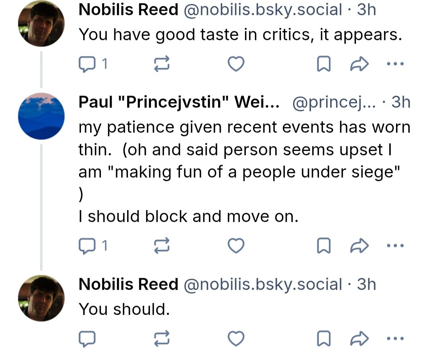Repost the "You should." post
Screen dimensions: 429x362
point(162,339)
